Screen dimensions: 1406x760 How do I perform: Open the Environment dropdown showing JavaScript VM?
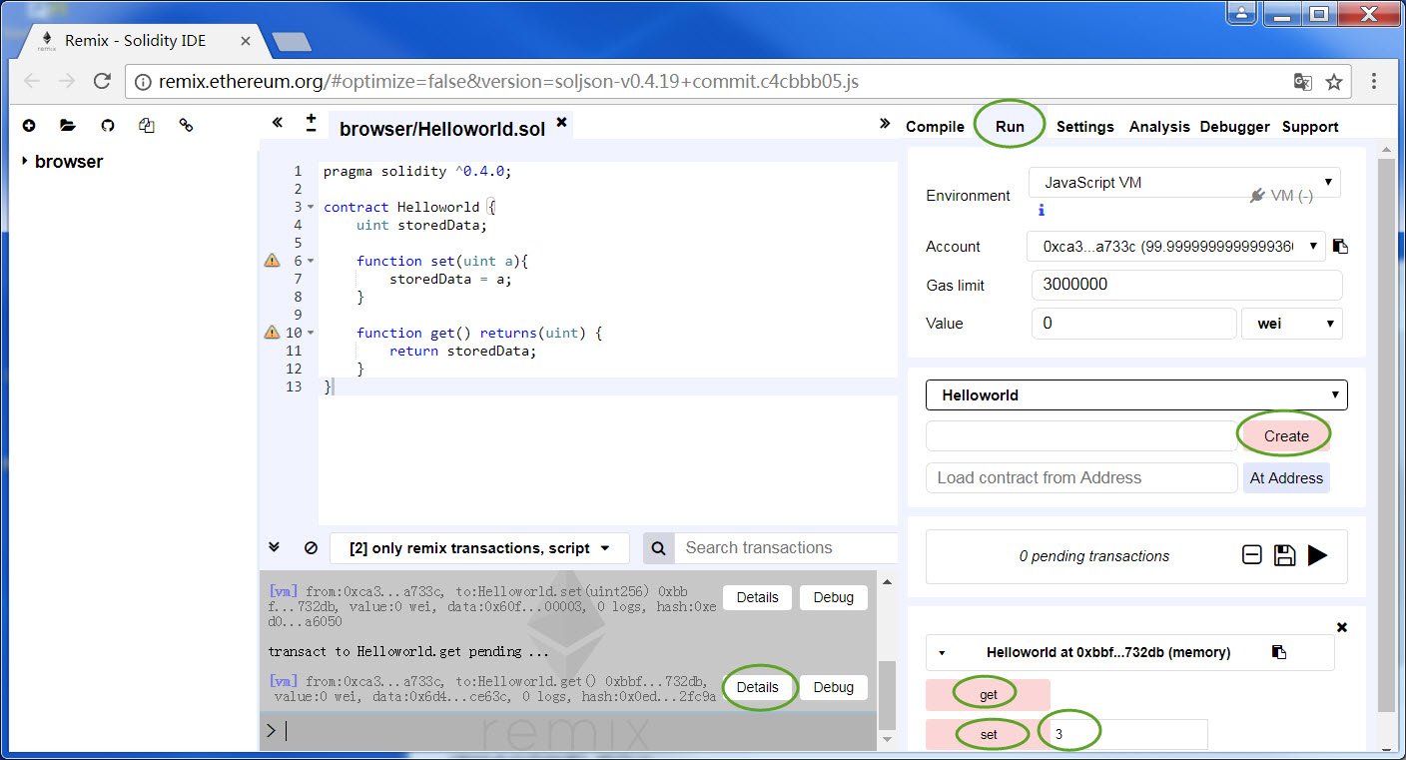point(1184,183)
